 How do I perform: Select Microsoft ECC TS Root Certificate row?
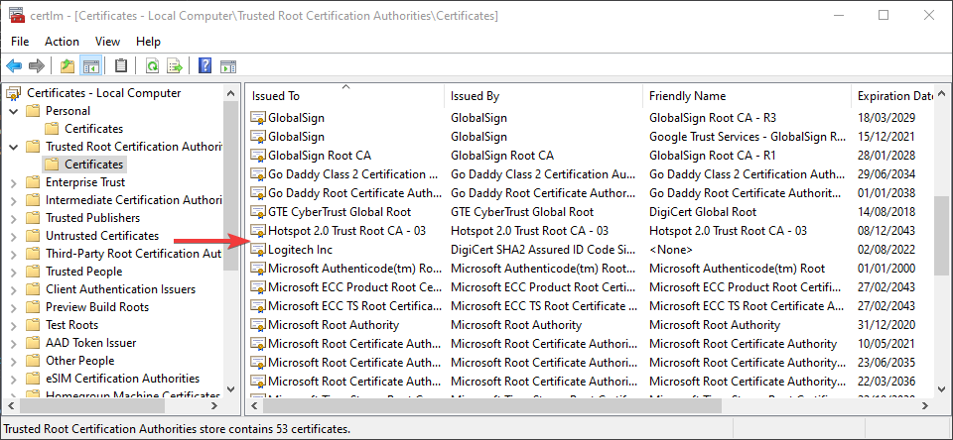(591, 306)
